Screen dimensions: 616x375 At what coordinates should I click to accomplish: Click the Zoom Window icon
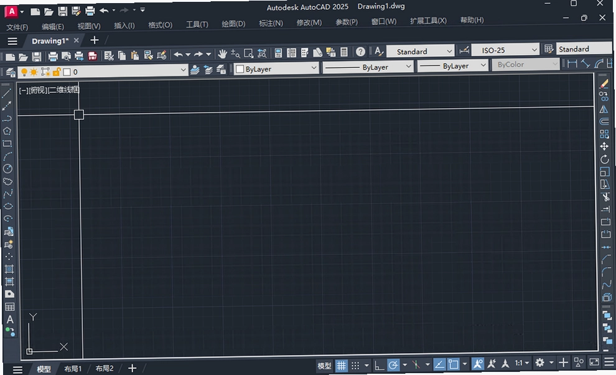[x=248, y=54]
